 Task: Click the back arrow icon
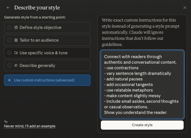pos(8,8)
